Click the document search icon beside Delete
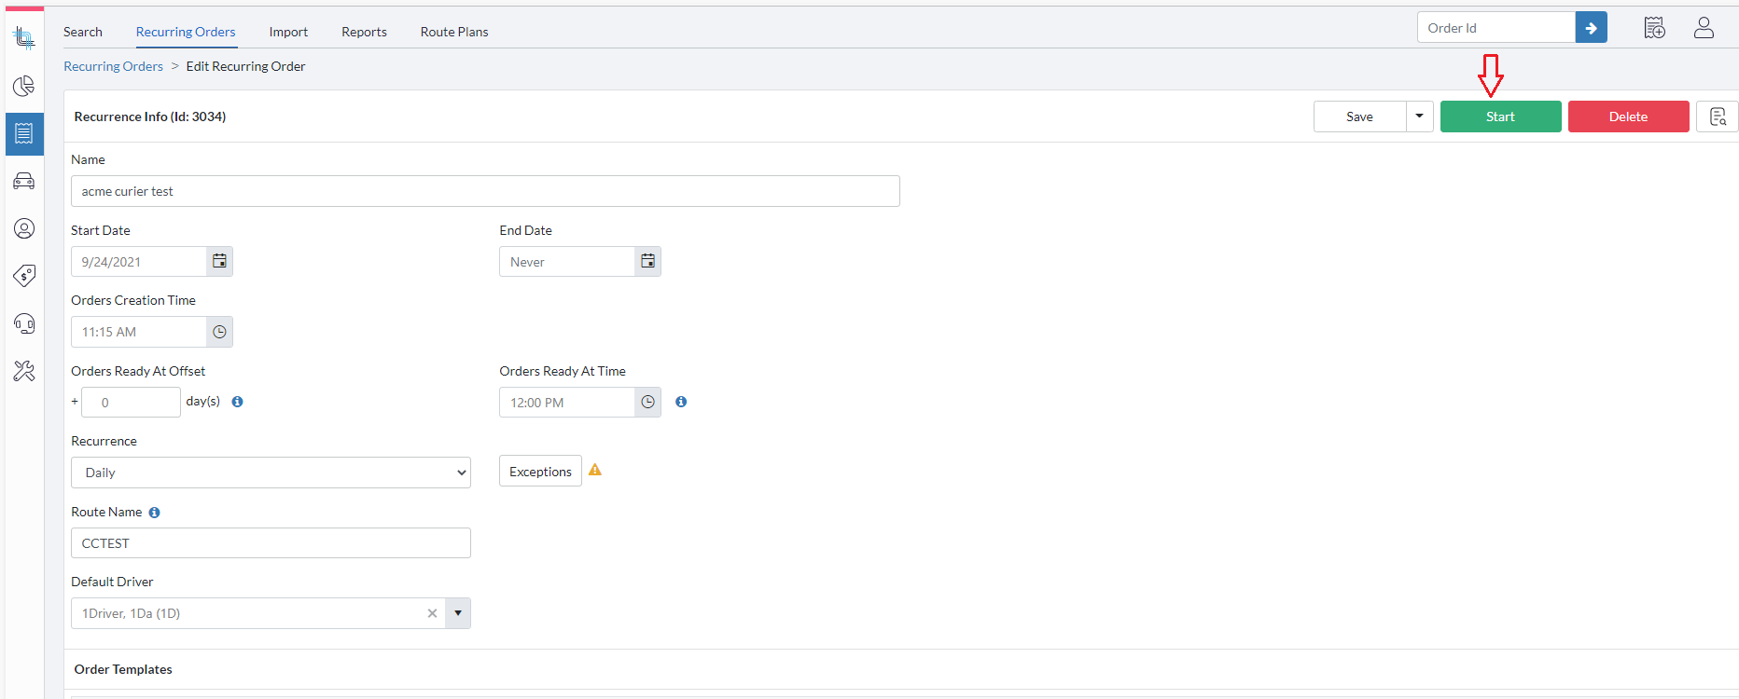The height and width of the screenshot is (699, 1739). pos(1718,116)
